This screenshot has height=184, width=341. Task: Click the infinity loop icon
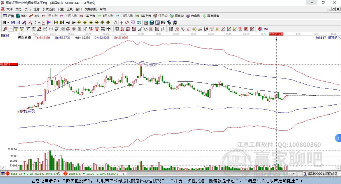click(x=266, y=29)
